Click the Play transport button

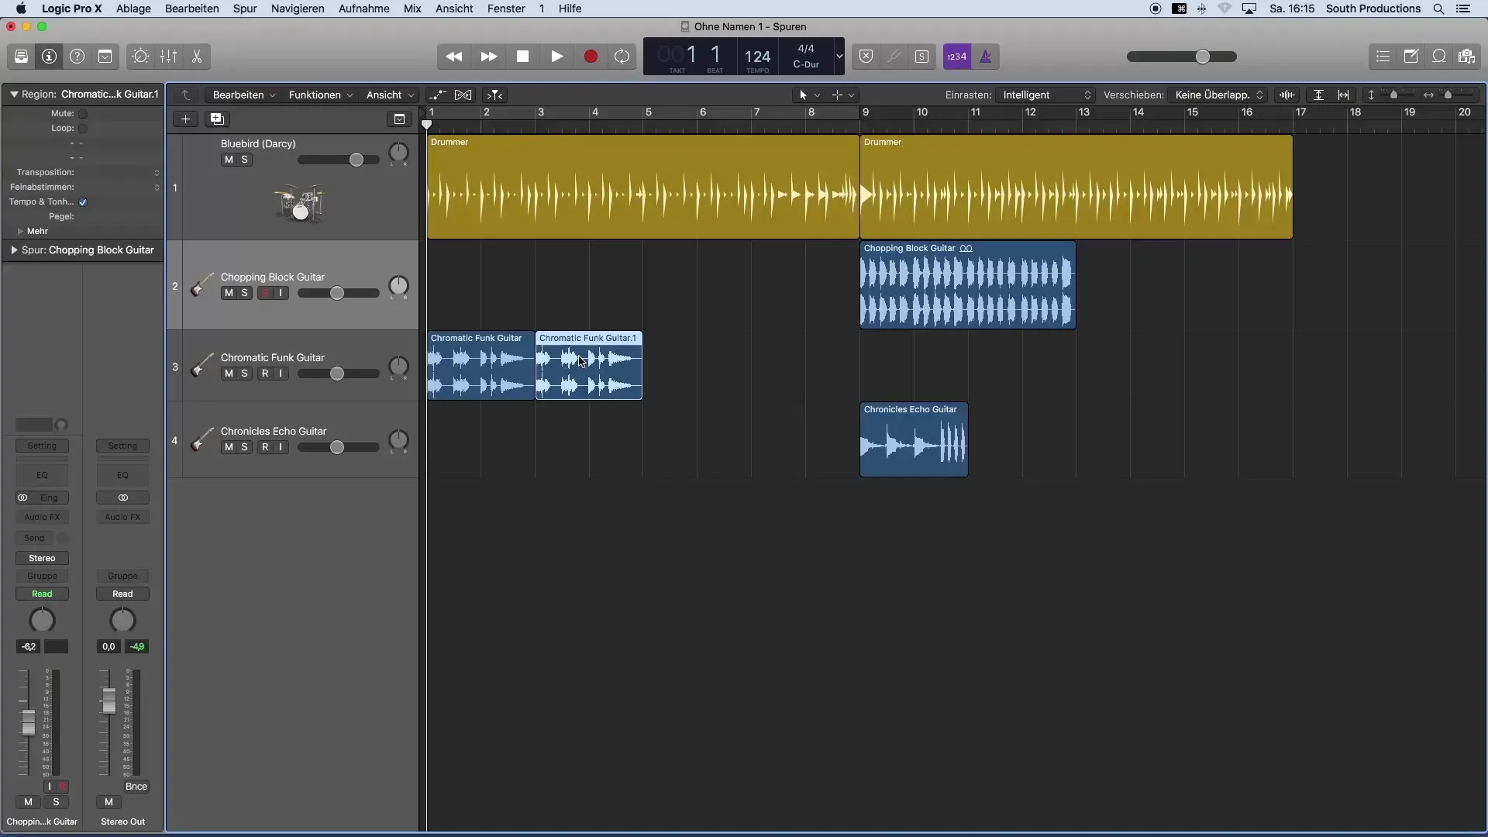click(556, 57)
